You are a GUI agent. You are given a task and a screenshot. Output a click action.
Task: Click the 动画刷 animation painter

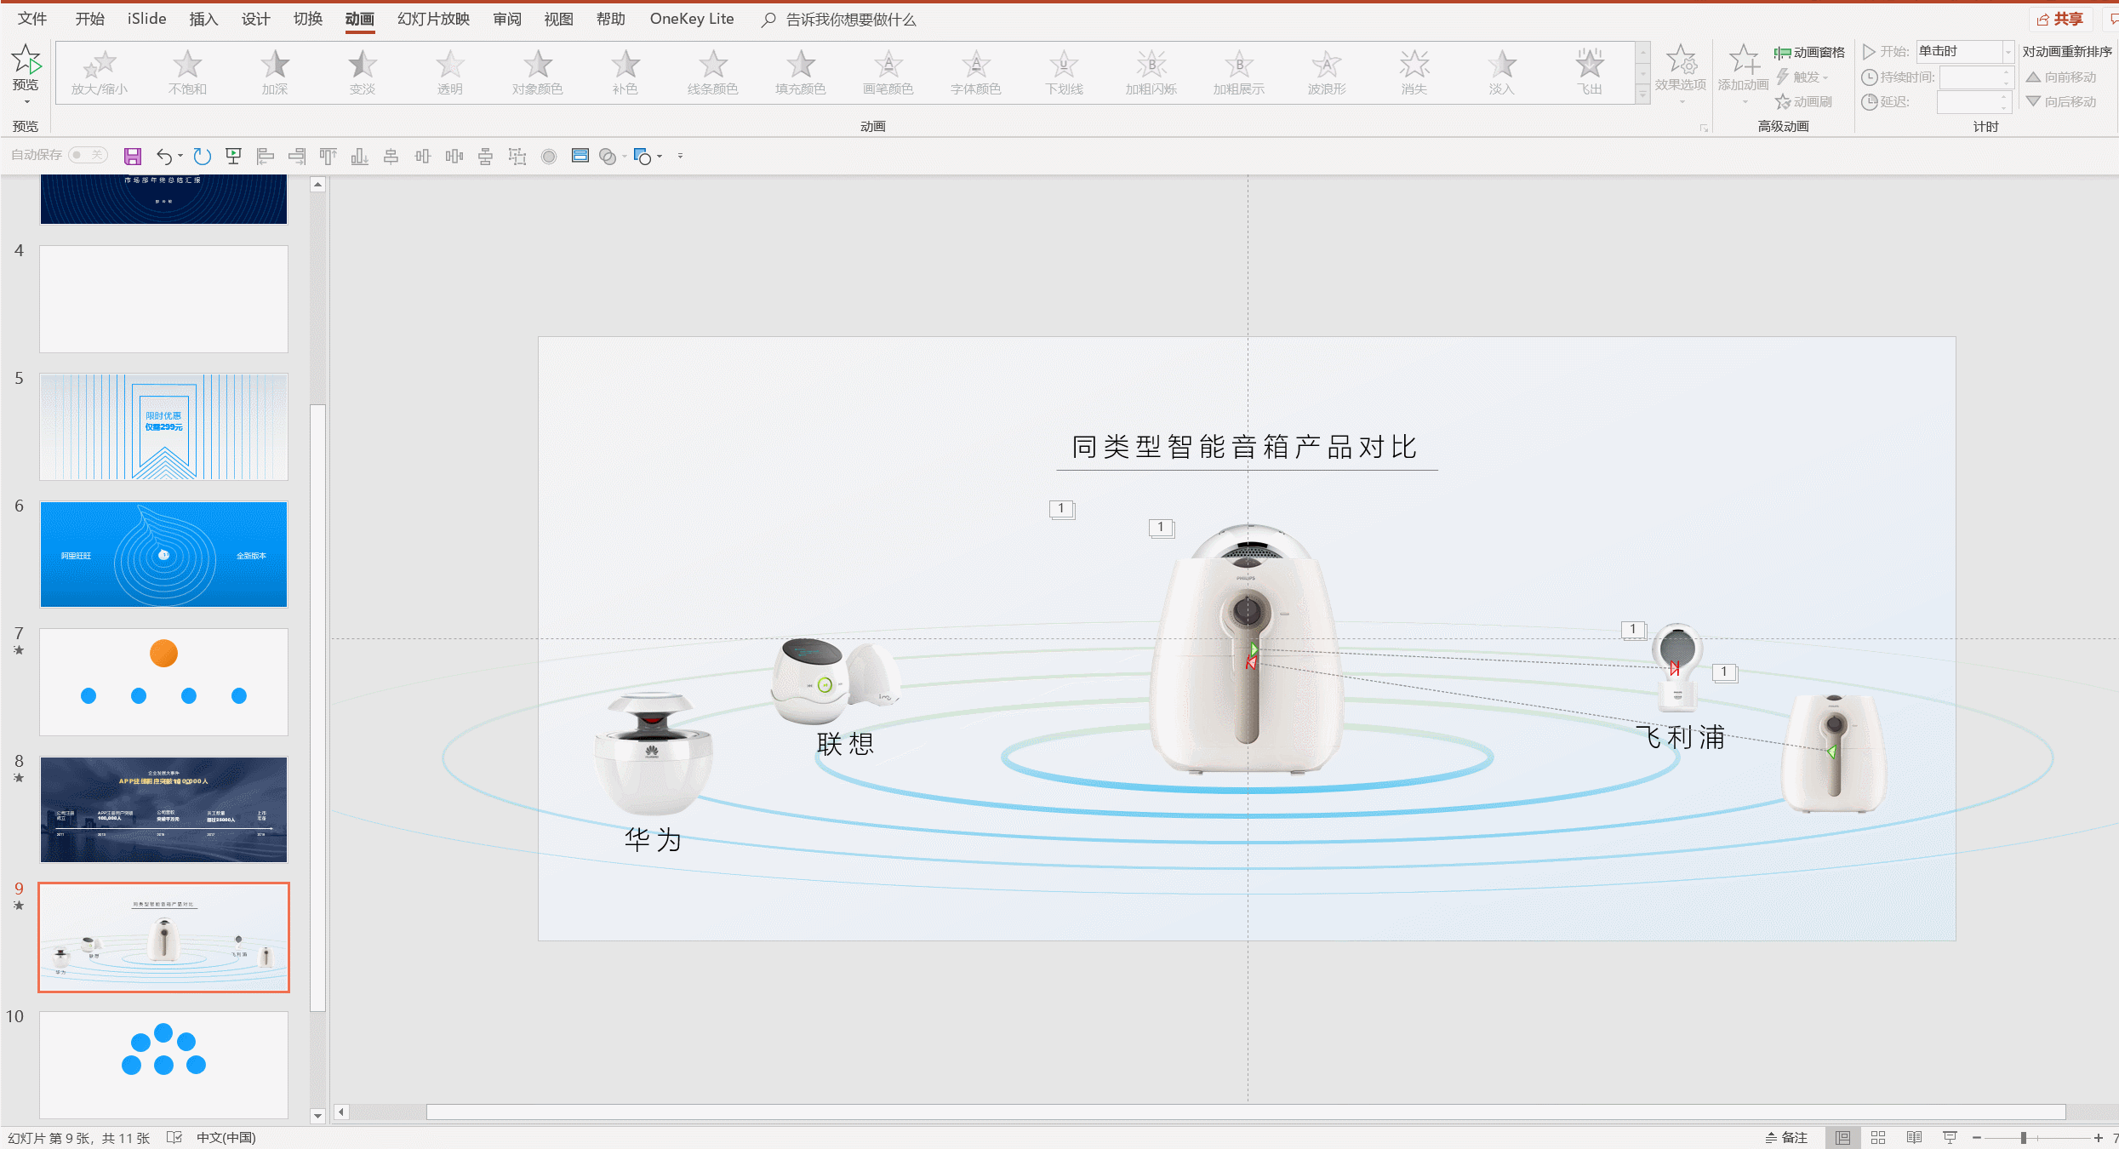pos(1803,102)
